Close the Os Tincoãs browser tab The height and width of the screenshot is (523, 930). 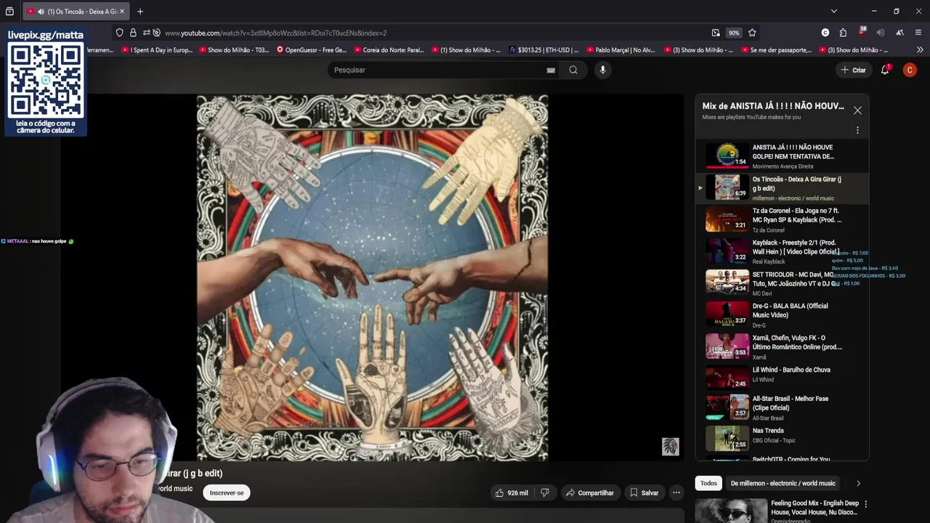tap(122, 12)
